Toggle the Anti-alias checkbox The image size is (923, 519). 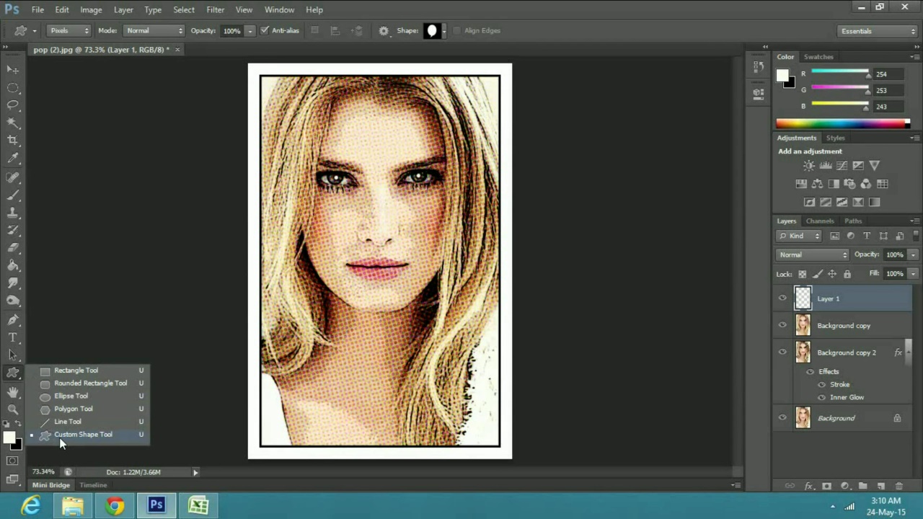coord(265,30)
